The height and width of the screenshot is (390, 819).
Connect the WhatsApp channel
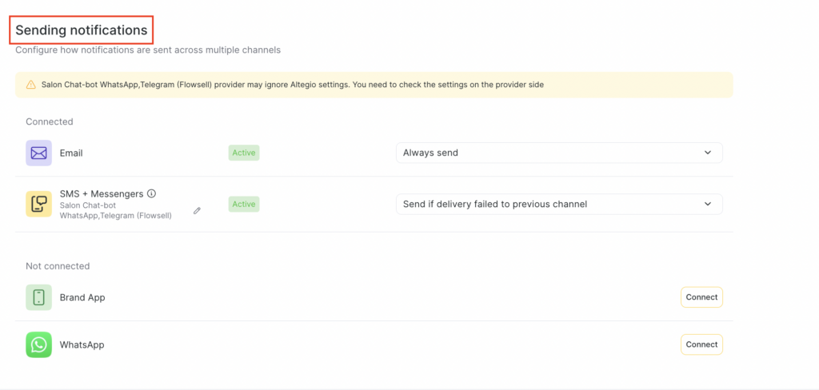coord(701,344)
